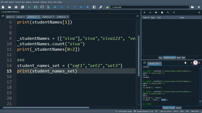Switch to the Help pane tab

160,58
